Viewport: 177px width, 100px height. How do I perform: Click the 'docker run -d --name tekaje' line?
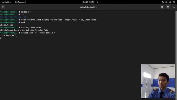tap(38, 33)
